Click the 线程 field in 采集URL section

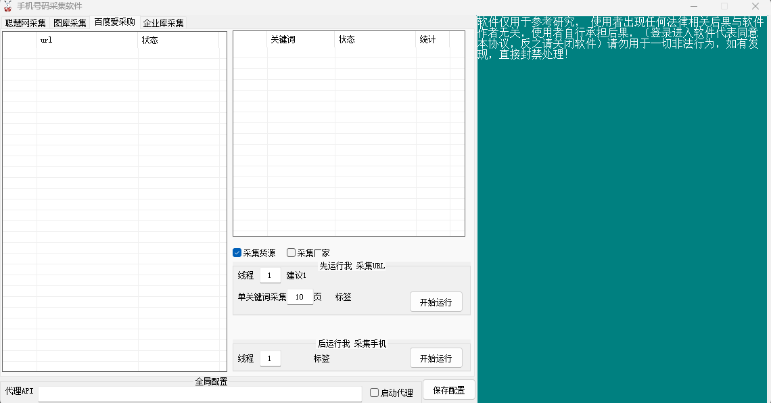(270, 275)
